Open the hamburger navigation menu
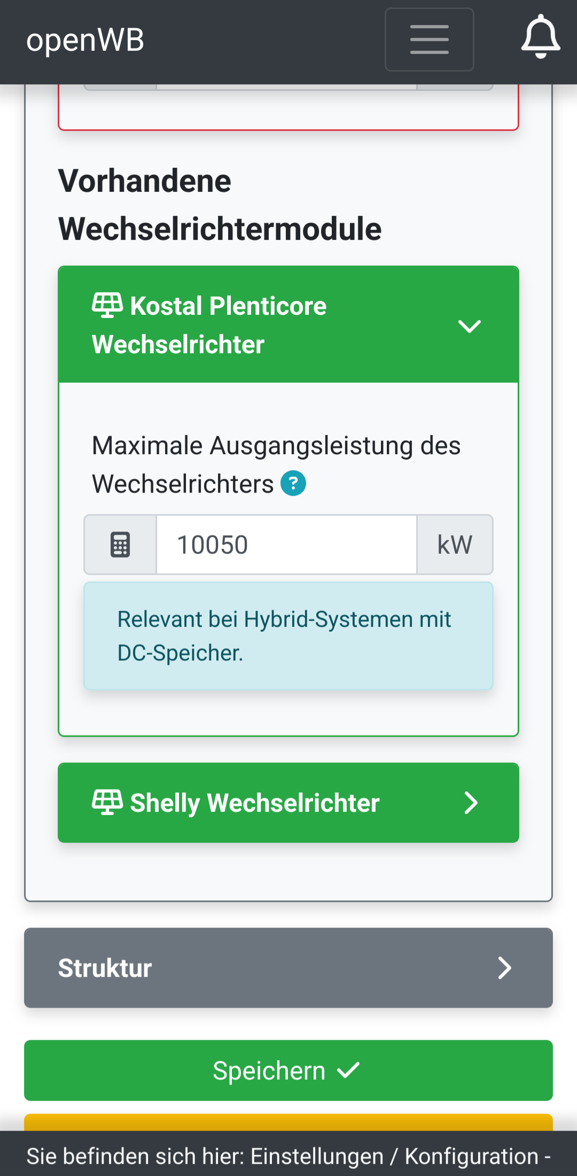The width and height of the screenshot is (577, 1176). point(429,40)
